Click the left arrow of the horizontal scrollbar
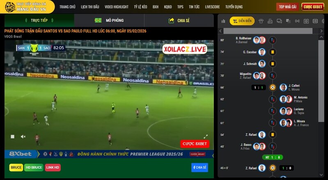The image size is (328, 180). pyautogui.click(x=220, y=31)
